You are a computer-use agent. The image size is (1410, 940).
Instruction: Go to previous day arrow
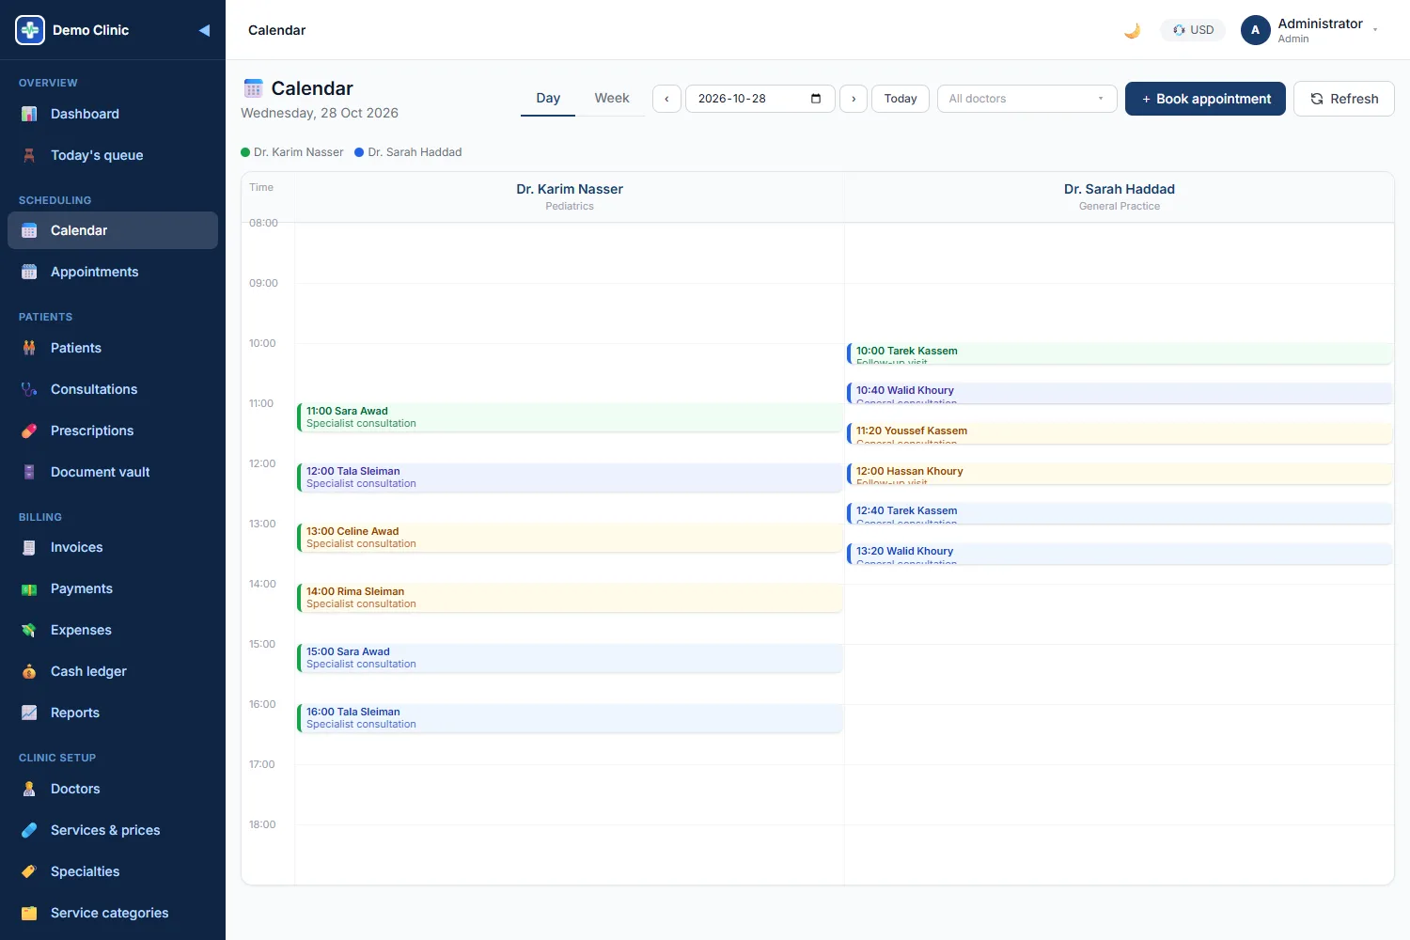tap(666, 99)
